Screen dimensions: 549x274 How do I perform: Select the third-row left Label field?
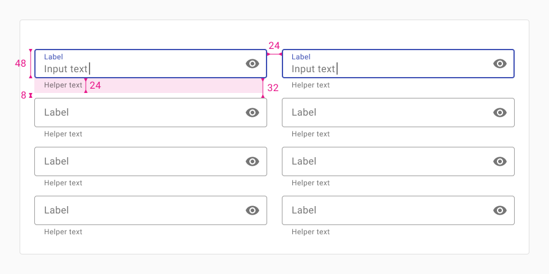[x=151, y=161]
